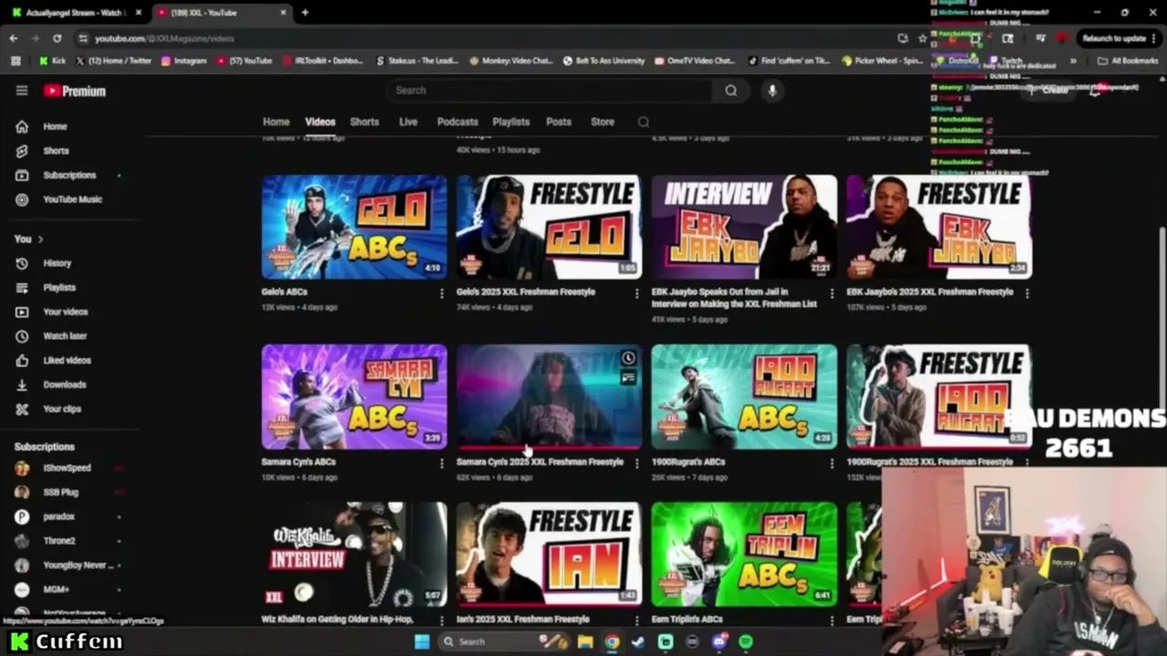Screen dimensions: 1167x656
Task: Open Watch later in the sidebar
Action: coord(65,336)
